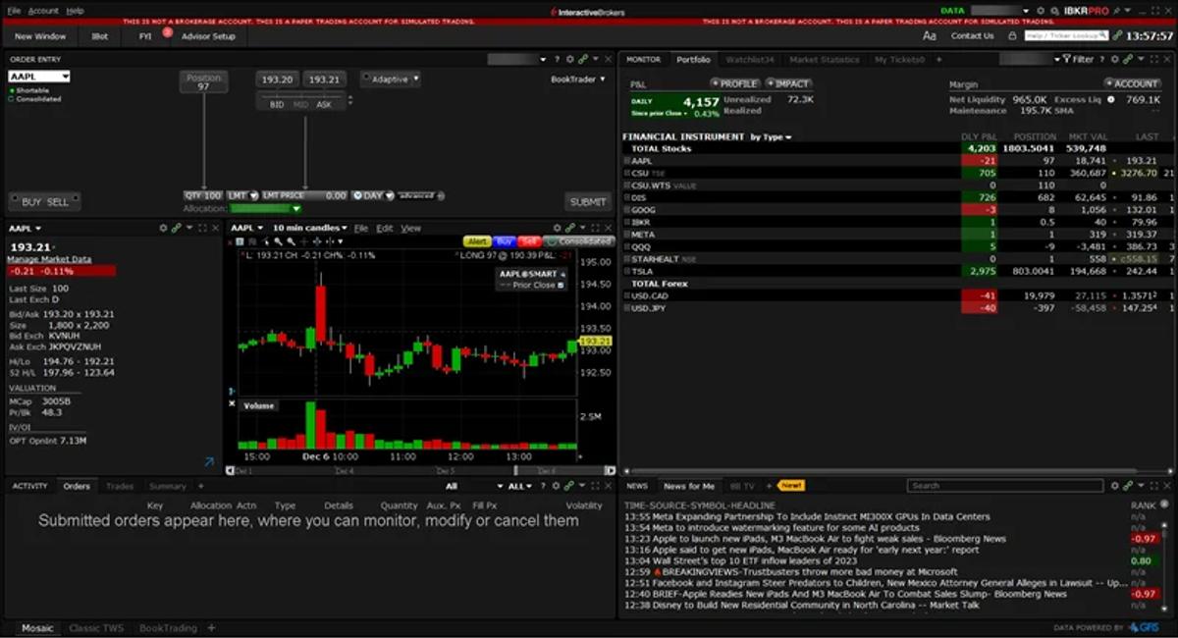Image resolution: width=1178 pixels, height=638 pixels.
Task: Select MID on the price wand
Action: tap(300, 104)
